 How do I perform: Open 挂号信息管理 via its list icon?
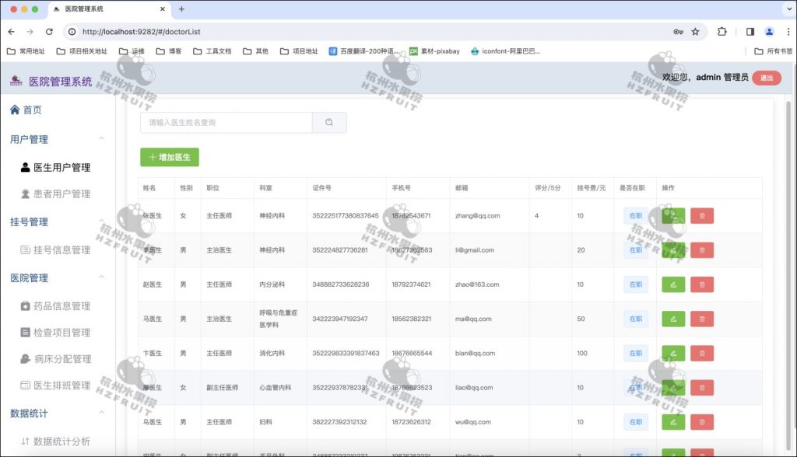coord(26,249)
